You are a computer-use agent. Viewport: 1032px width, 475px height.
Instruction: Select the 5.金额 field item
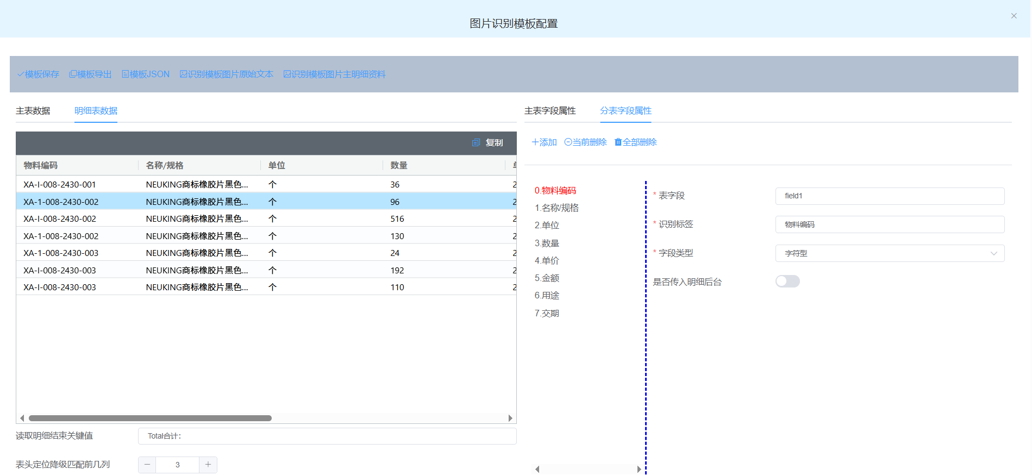point(547,278)
